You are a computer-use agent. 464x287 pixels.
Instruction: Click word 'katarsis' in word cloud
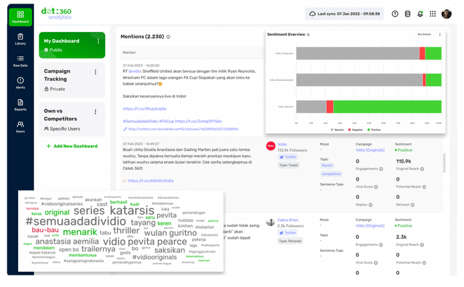[132, 211]
